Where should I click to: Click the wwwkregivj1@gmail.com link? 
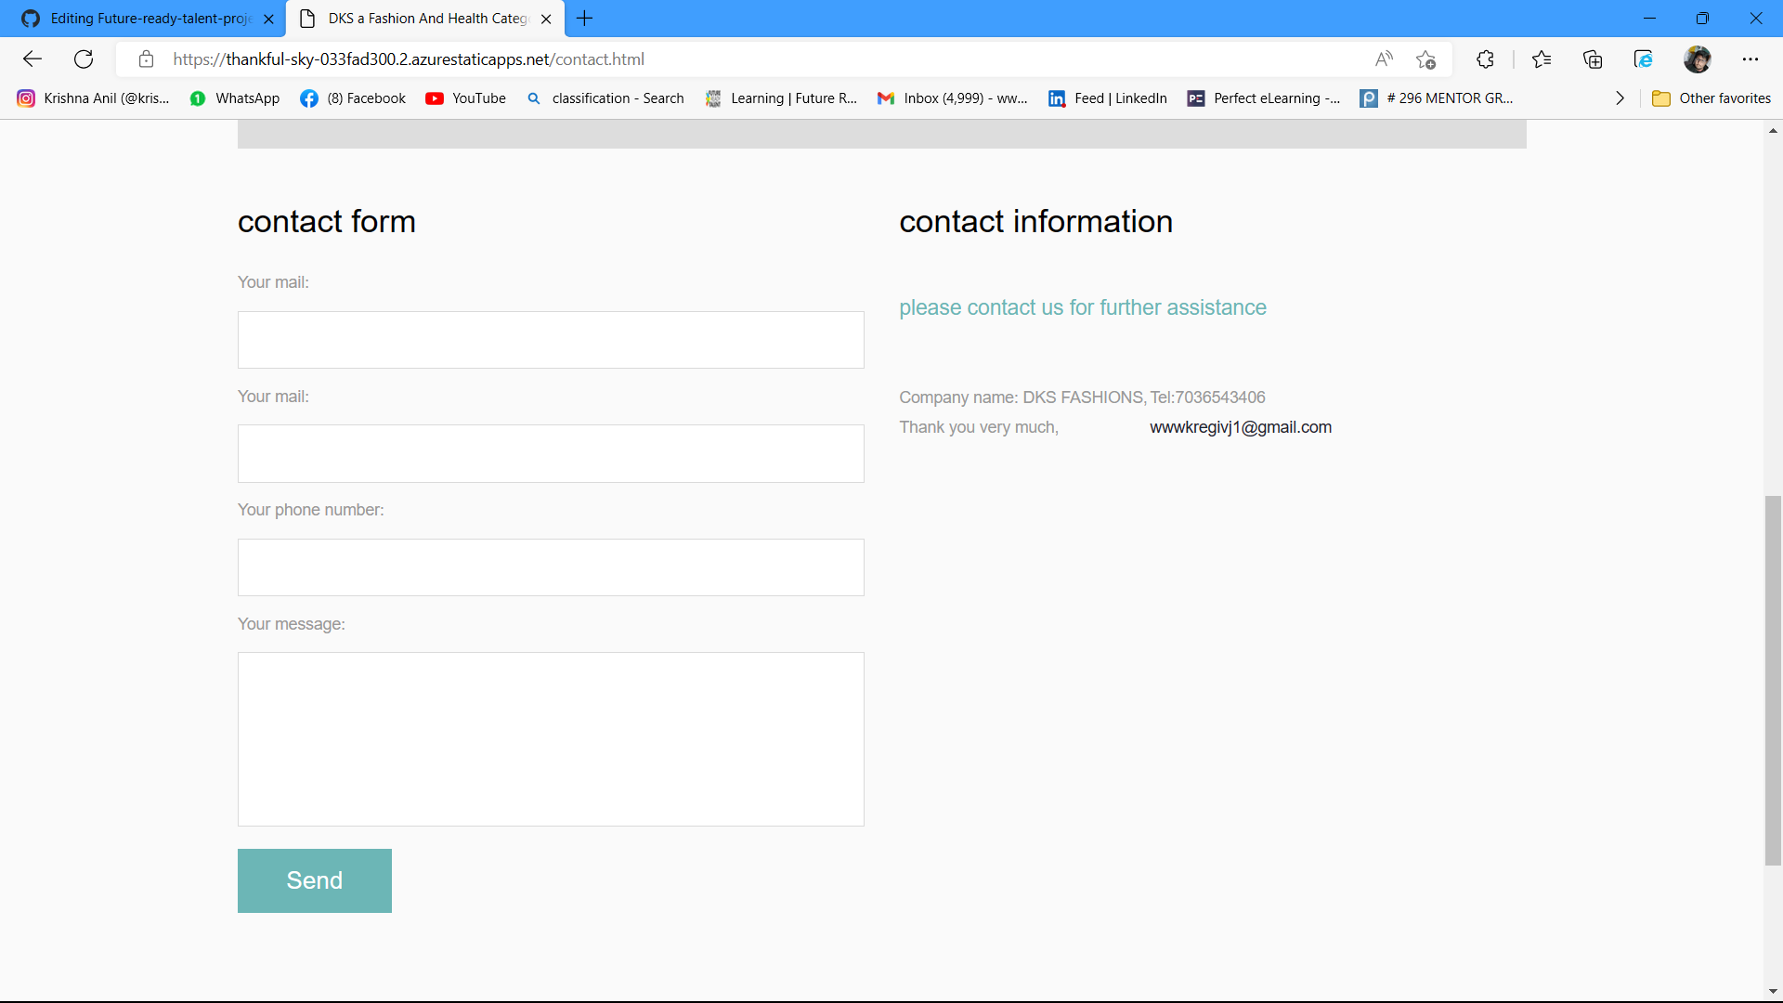click(1240, 427)
